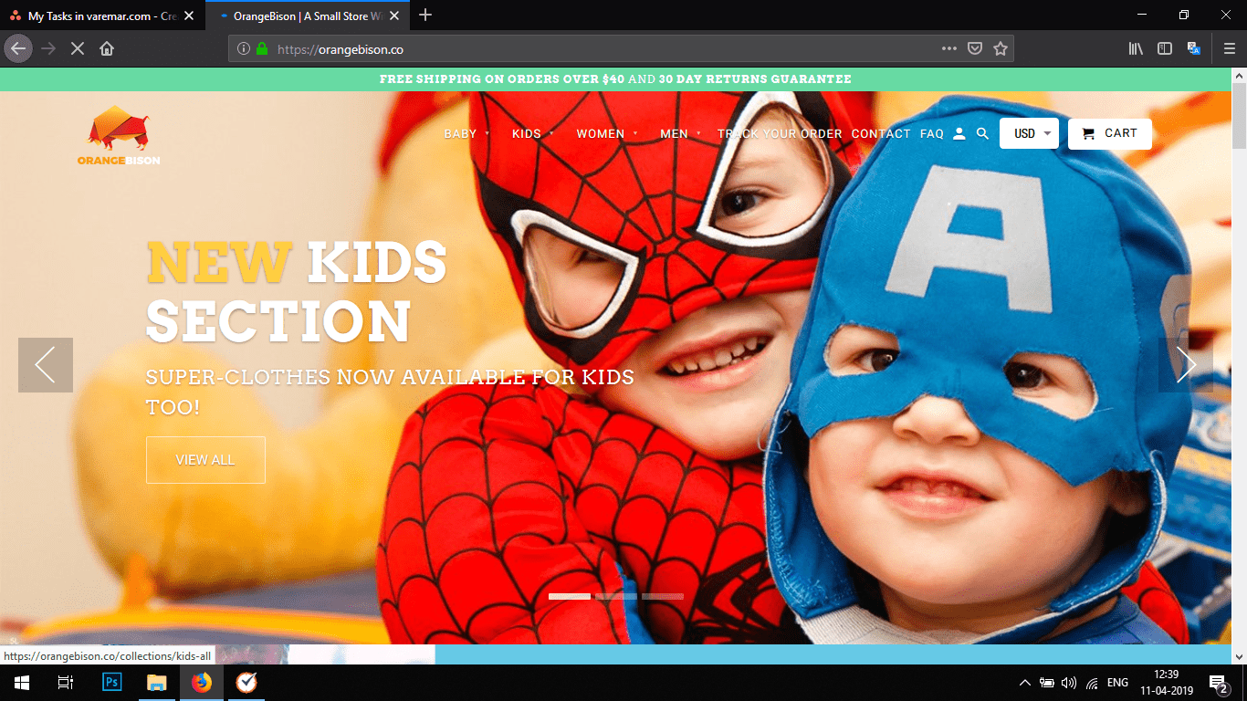
Task: Close the OrangeBison tab
Action: tap(393, 16)
